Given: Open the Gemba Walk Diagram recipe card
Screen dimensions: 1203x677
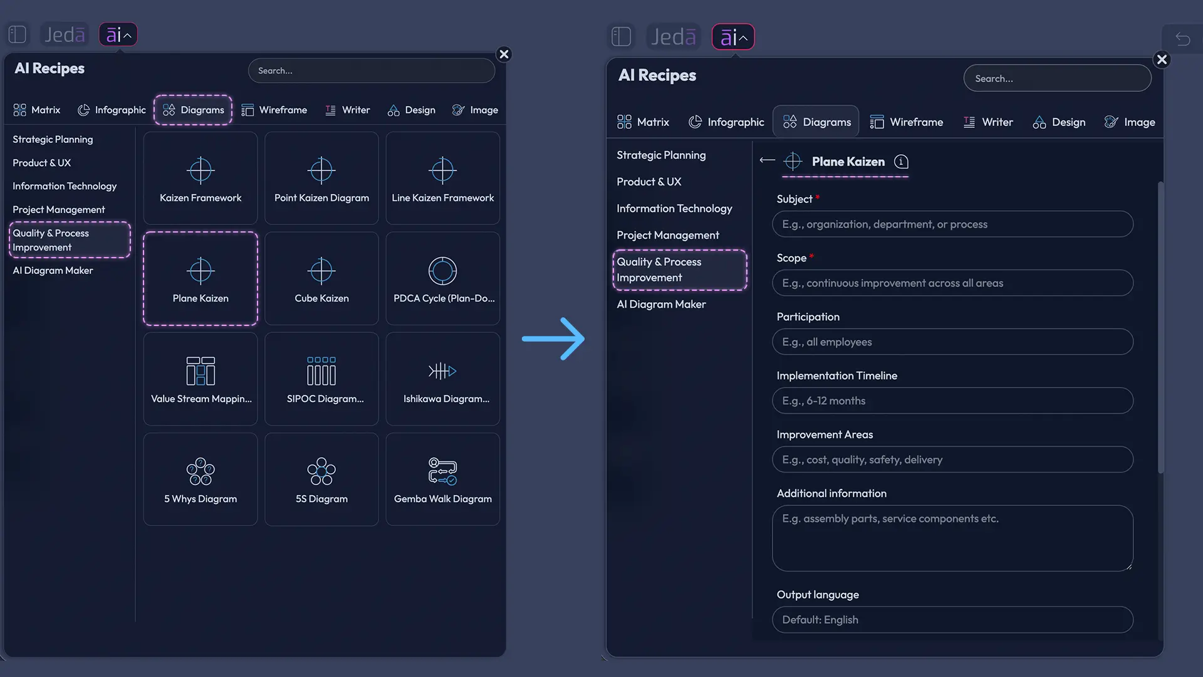Looking at the screenshot, I should coord(443,479).
